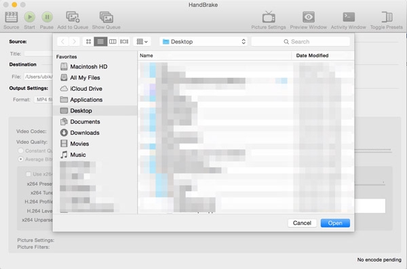Click the Search field in file dialog
Image resolution: width=407 pixels, height=269 pixels.
click(x=301, y=41)
